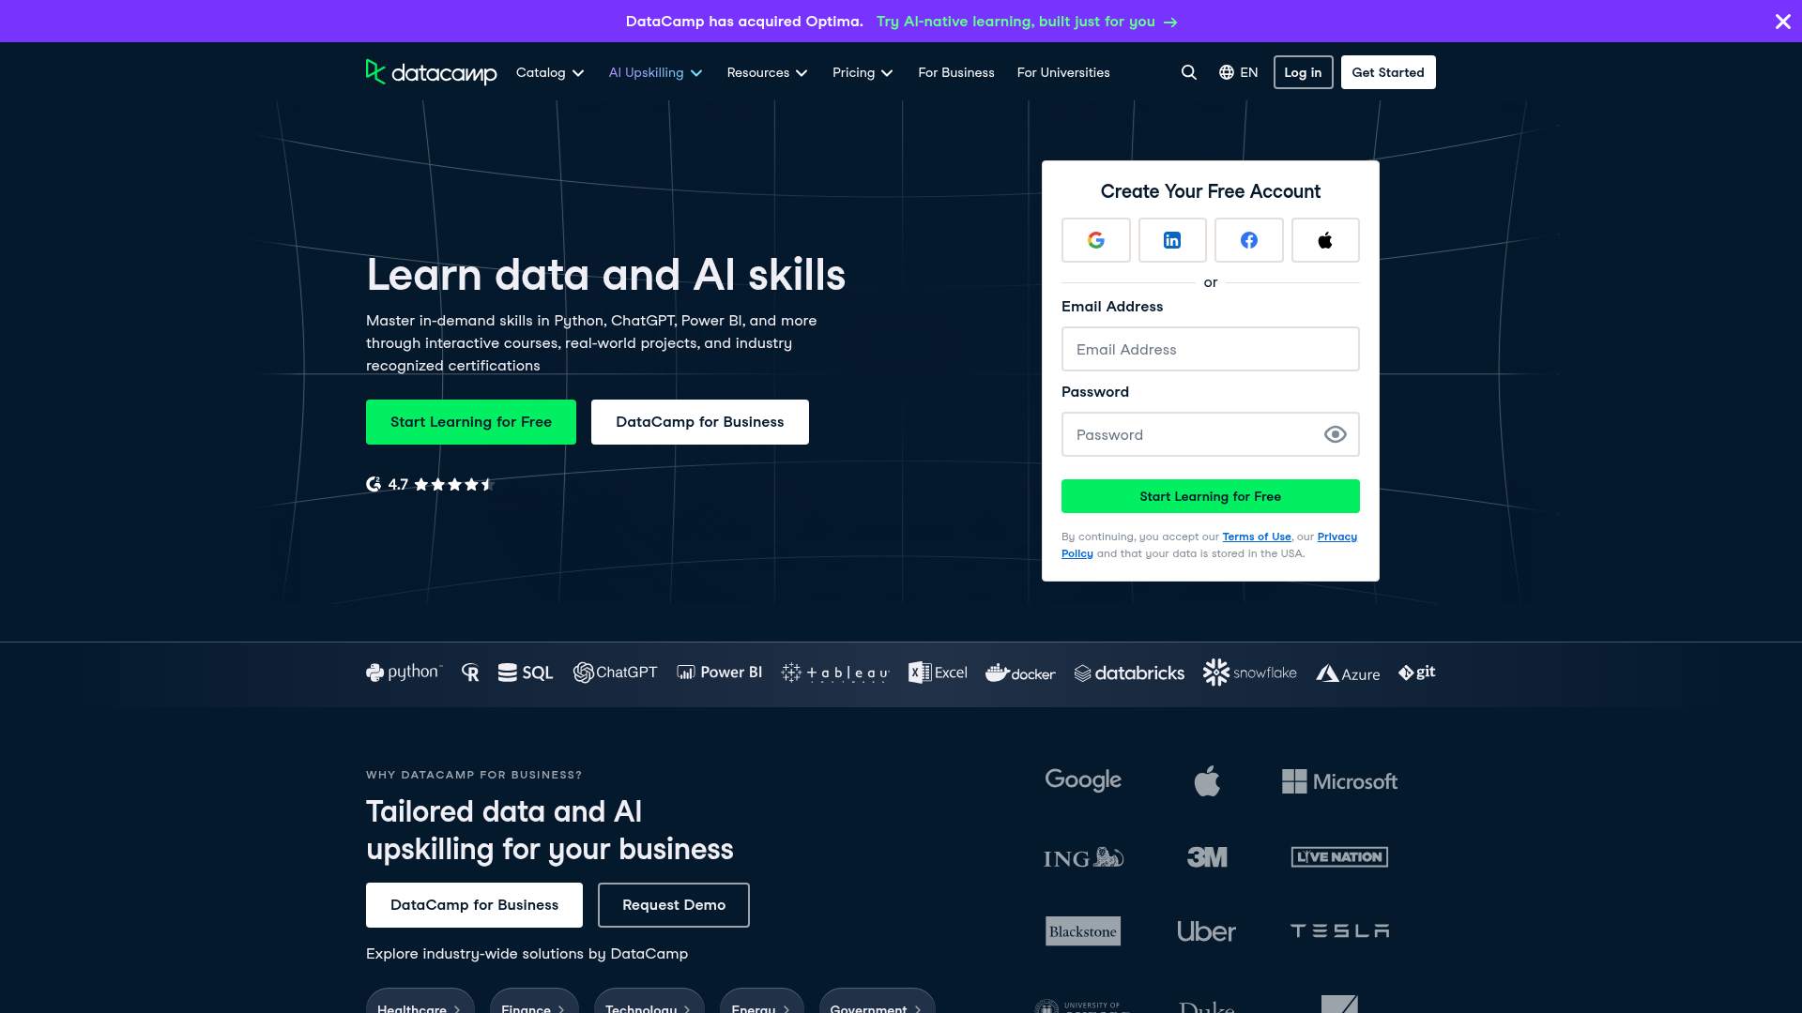Open the Terms of Use link
Screen dimensions: 1802x1013
1256,537
